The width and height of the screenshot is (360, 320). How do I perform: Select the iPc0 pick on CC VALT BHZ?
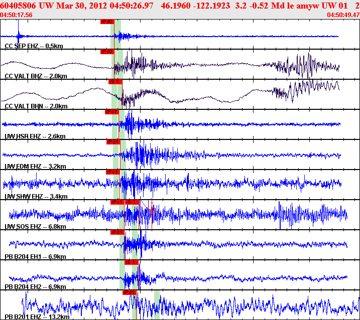click(107, 52)
